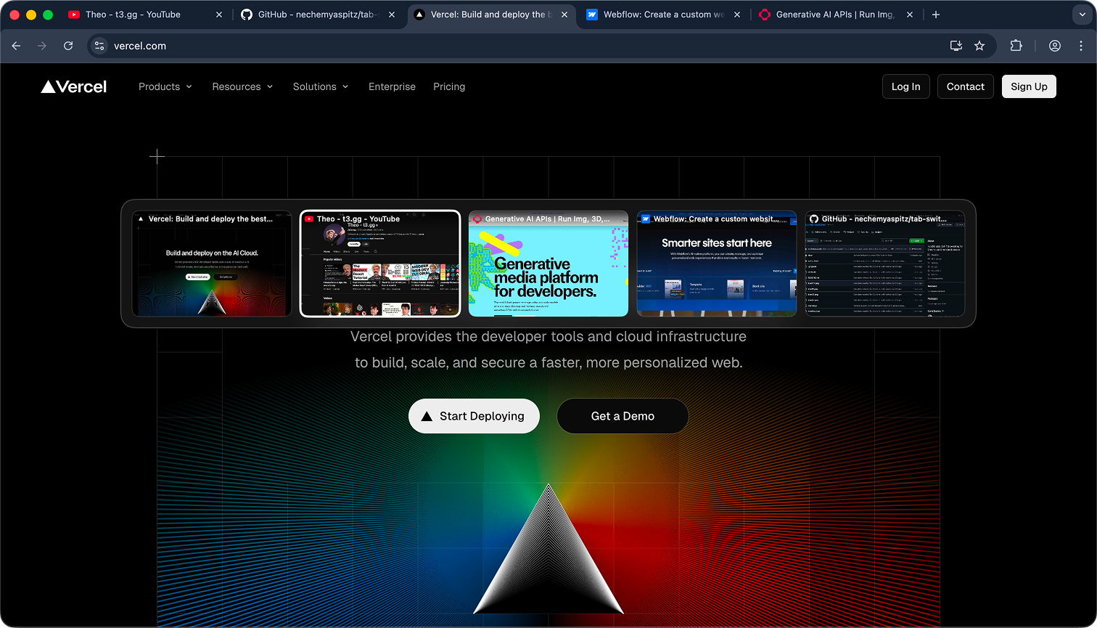This screenshot has height=628, width=1097.
Task: Open a new tab with the plus icon
Action: tap(936, 14)
